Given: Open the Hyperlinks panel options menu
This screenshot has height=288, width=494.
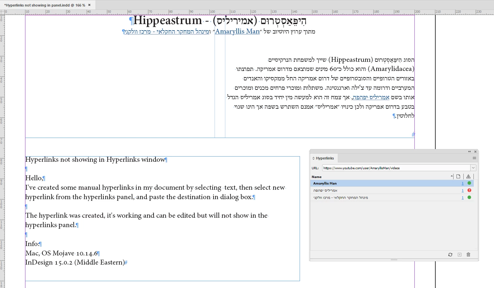Looking at the screenshot, I should click(x=474, y=158).
